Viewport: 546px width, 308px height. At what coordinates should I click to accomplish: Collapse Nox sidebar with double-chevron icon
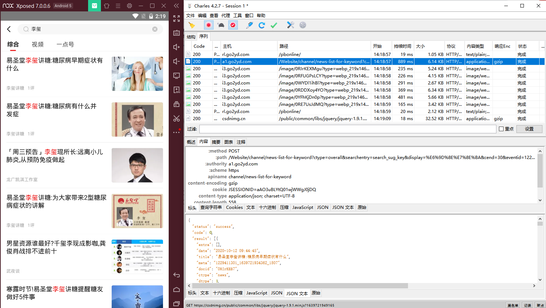coord(177,6)
